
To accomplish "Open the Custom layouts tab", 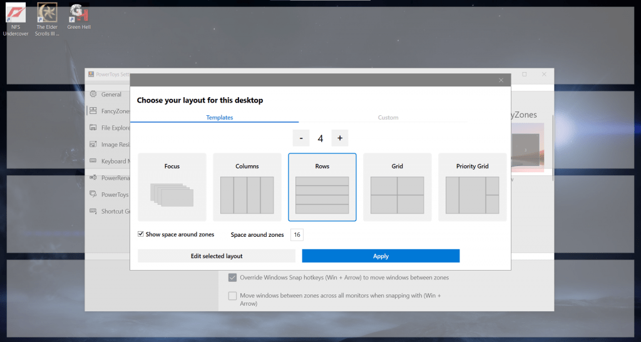I will click(x=388, y=117).
